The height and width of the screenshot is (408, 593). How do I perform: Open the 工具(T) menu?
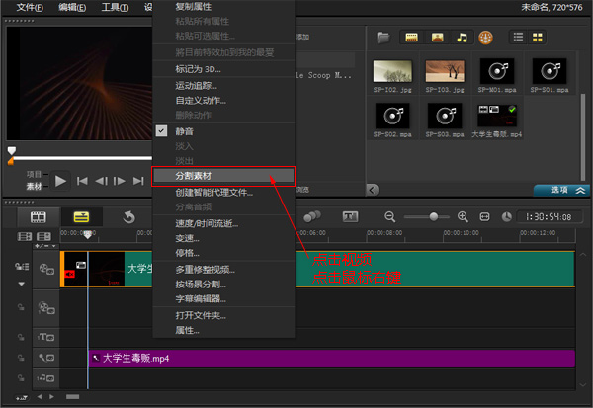pos(115,7)
